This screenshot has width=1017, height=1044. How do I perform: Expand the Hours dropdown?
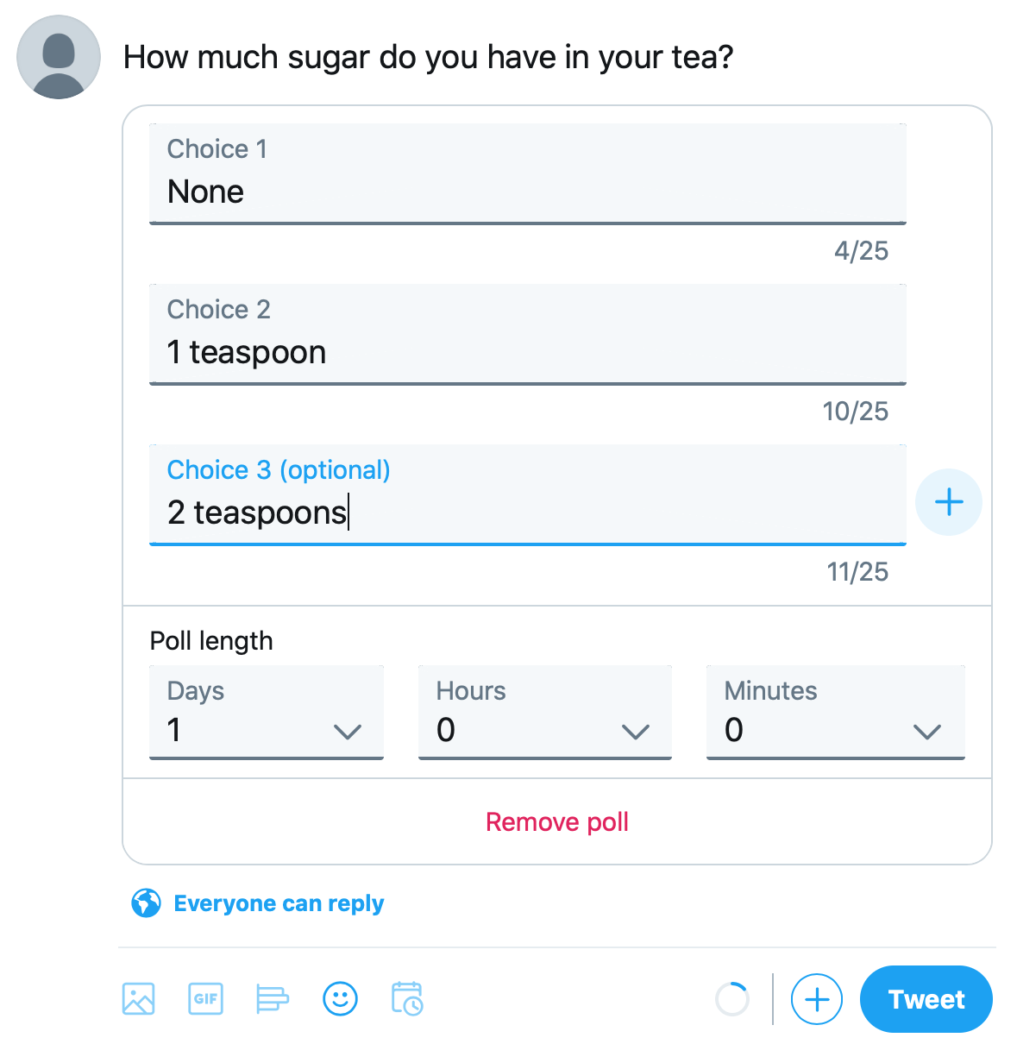(x=545, y=713)
